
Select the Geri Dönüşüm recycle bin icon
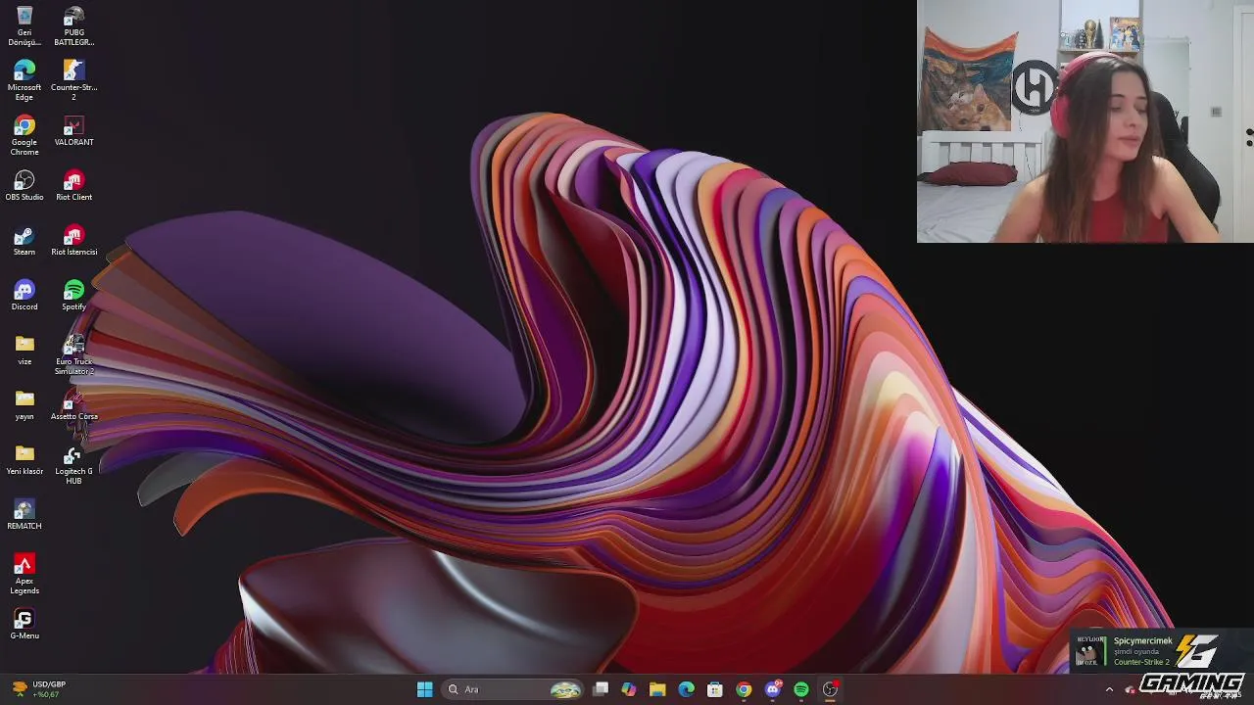click(24, 26)
